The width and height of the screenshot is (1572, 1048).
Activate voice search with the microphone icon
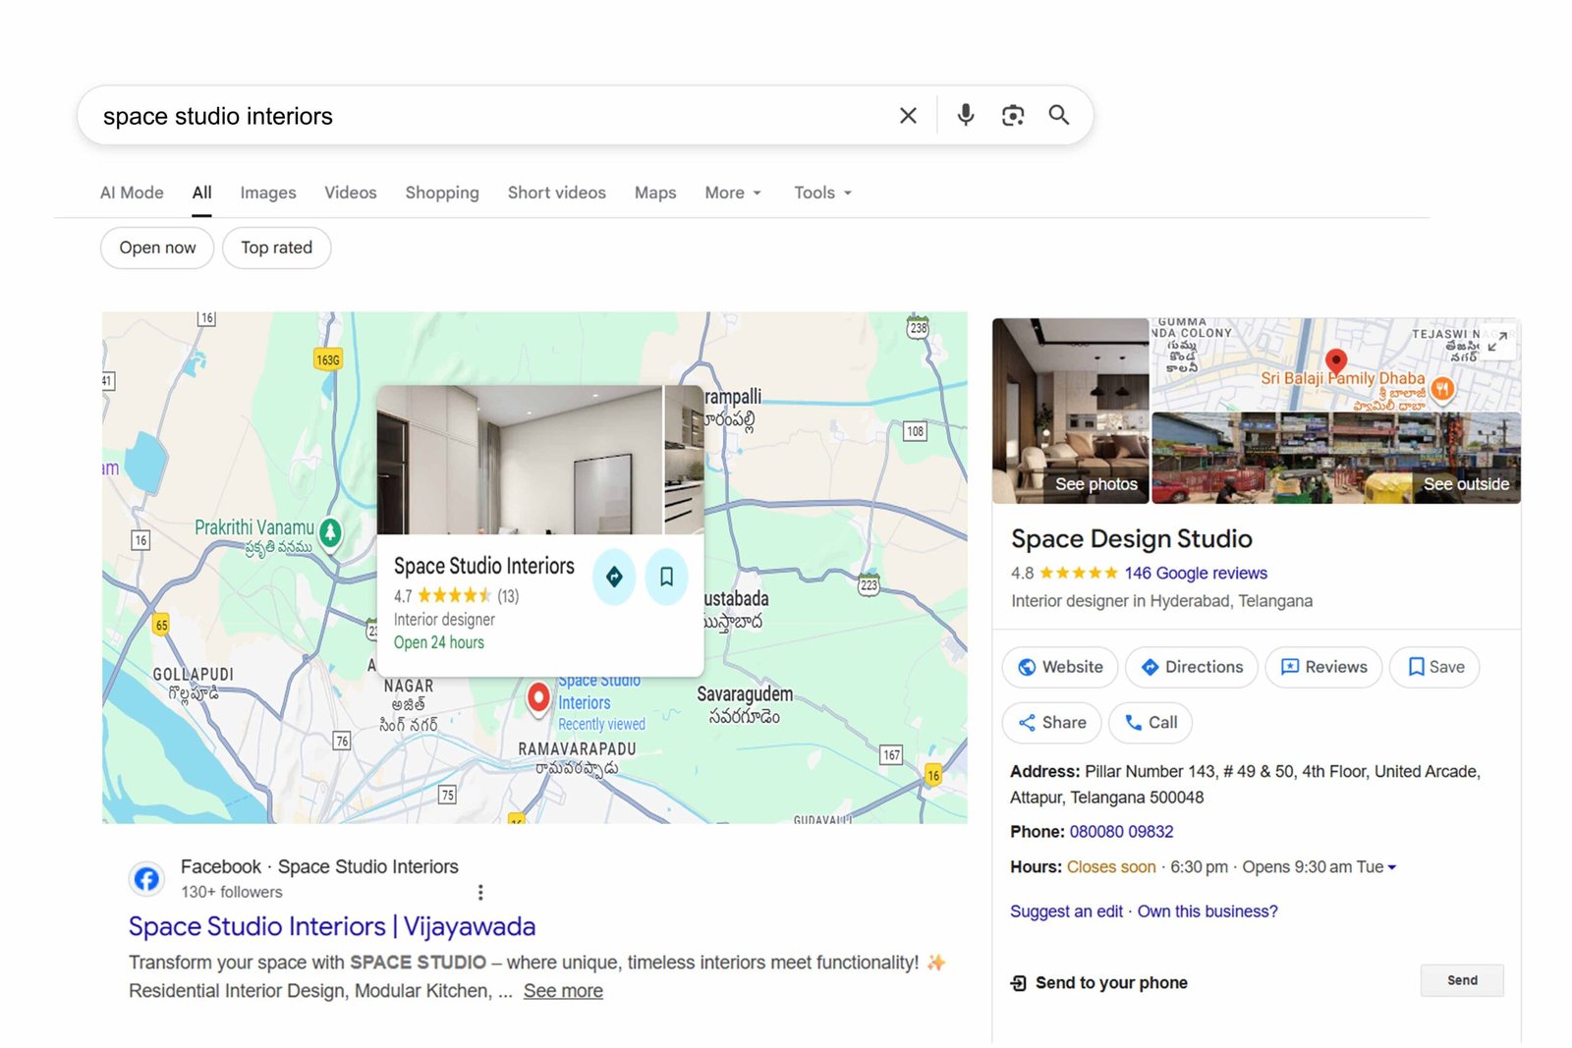coord(966,115)
